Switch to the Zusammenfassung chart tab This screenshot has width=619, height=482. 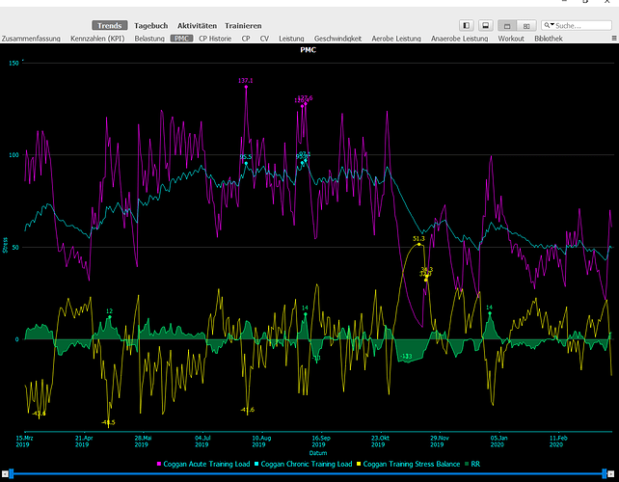click(31, 39)
